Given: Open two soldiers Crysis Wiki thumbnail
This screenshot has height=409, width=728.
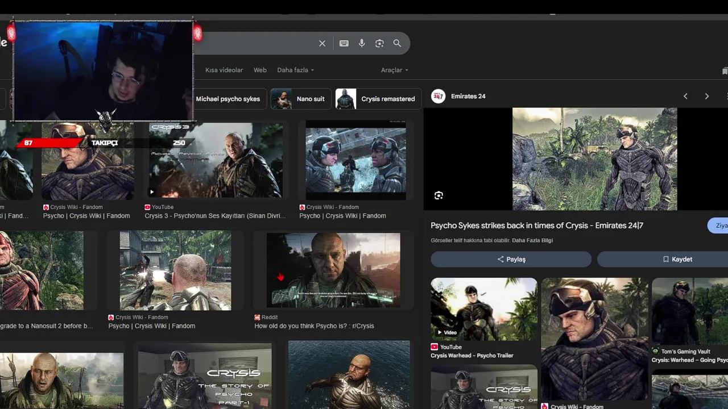Looking at the screenshot, I should (355, 160).
